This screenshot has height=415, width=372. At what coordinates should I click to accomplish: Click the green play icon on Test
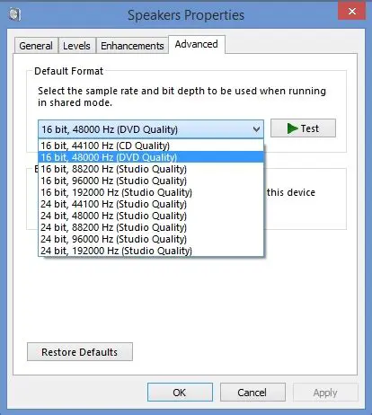[292, 128]
